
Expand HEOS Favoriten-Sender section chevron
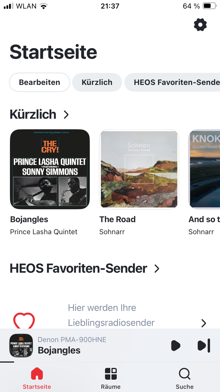(x=157, y=269)
